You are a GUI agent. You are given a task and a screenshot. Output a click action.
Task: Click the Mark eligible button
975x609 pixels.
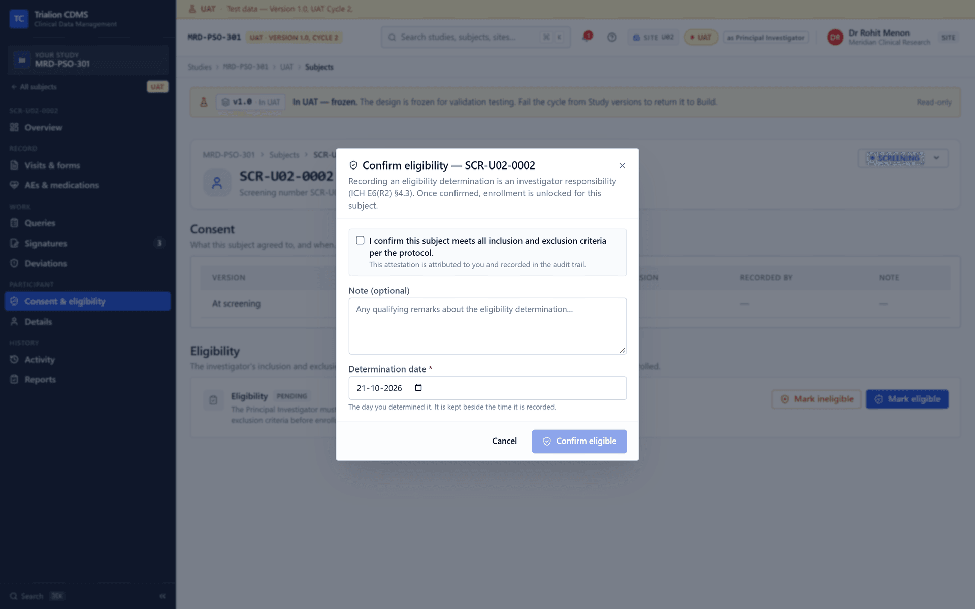907,399
